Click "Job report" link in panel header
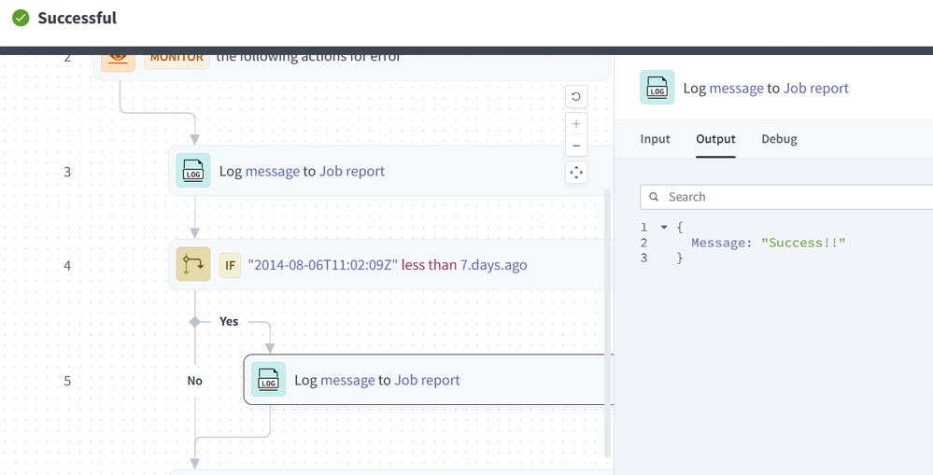The image size is (933, 475). 816,88
